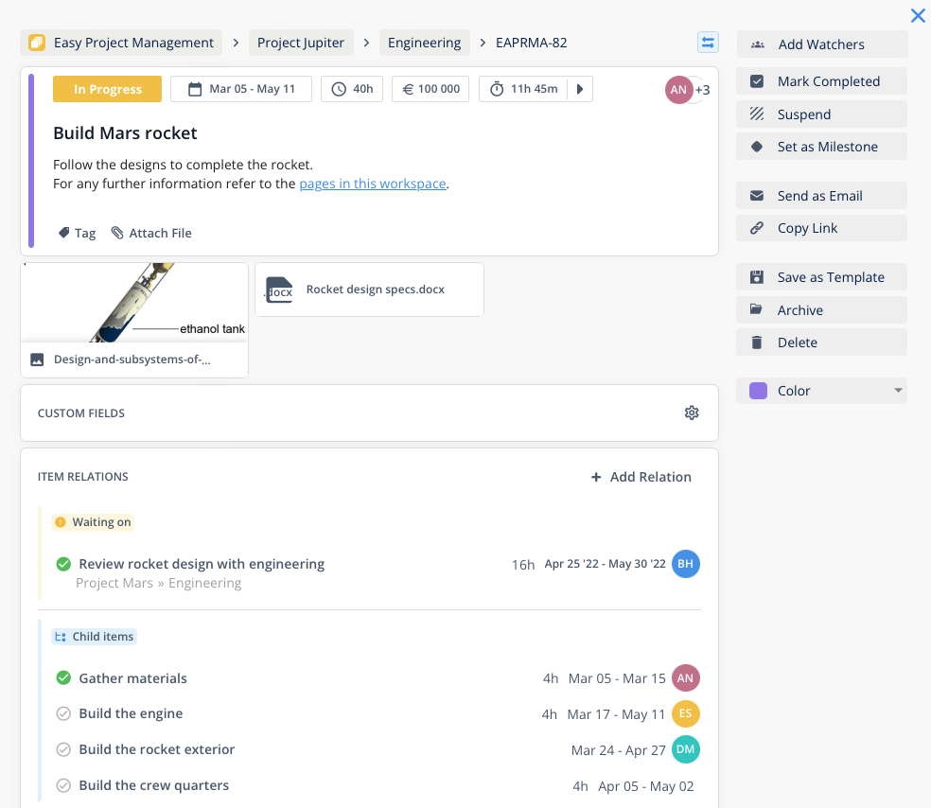Click Save as Template
The width and height of the screenshot is (931, 808).
822,277
